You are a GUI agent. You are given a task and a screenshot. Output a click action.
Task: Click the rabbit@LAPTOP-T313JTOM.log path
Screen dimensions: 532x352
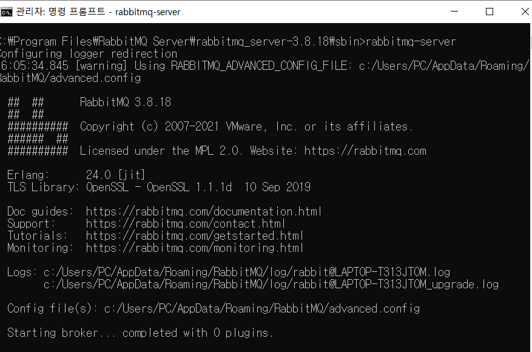click(x=247, y=272)
